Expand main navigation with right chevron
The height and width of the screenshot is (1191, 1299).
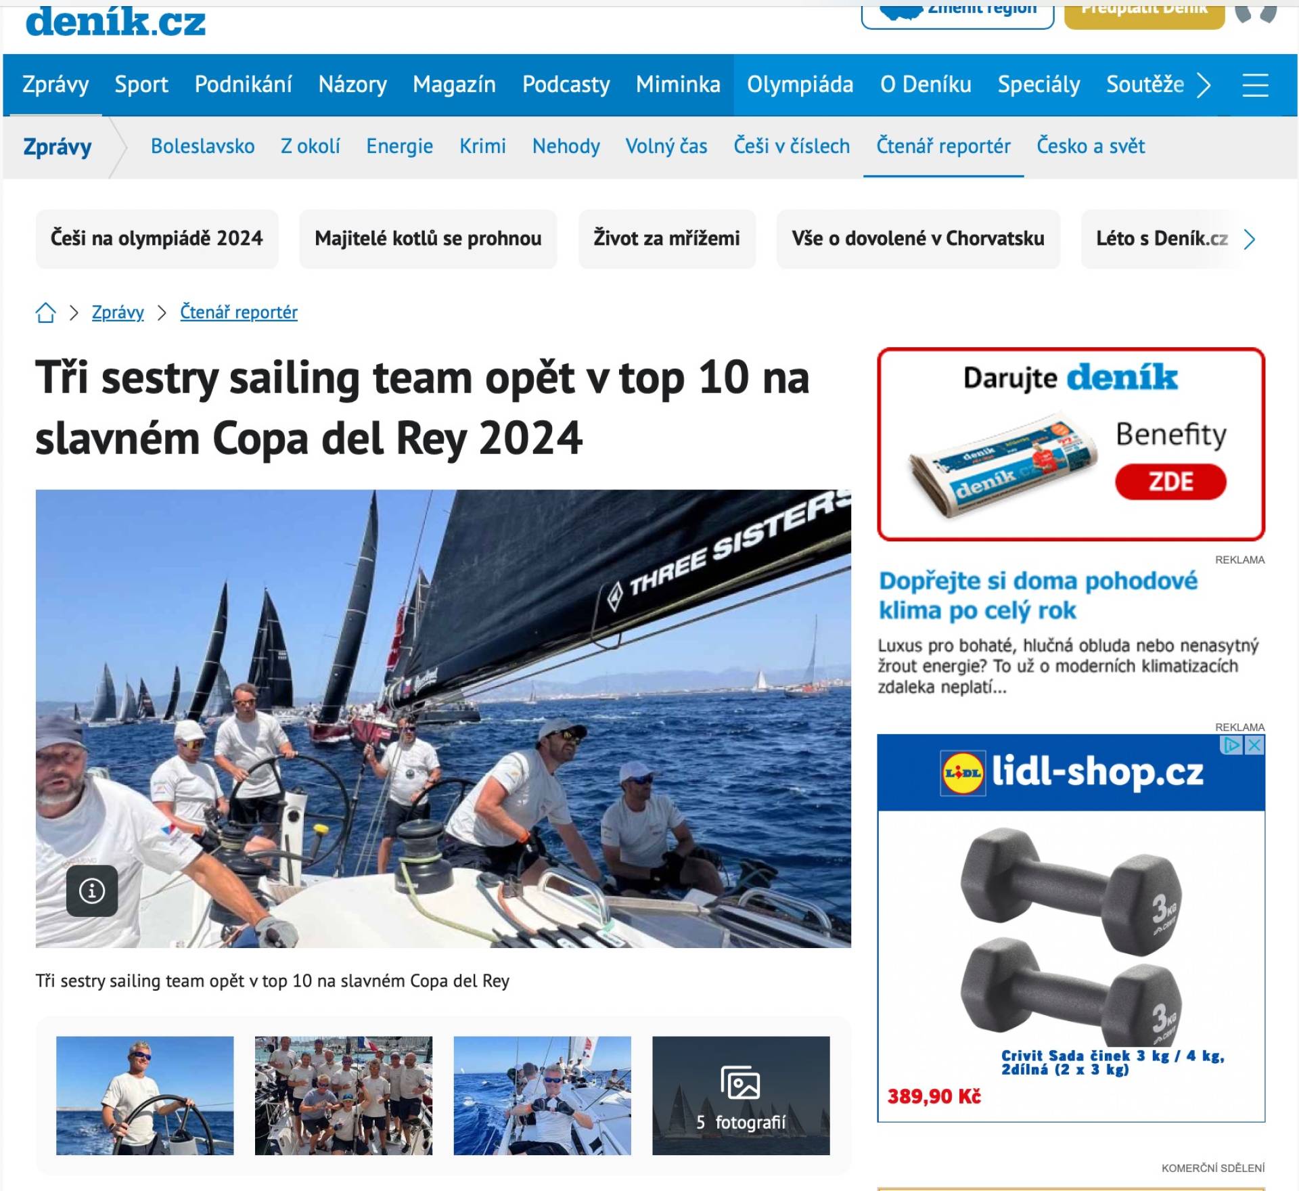tap(1204, 85)
